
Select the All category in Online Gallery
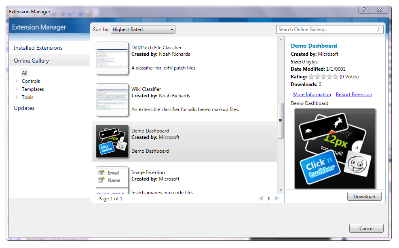pyautogui.click(x=25, y=73)
